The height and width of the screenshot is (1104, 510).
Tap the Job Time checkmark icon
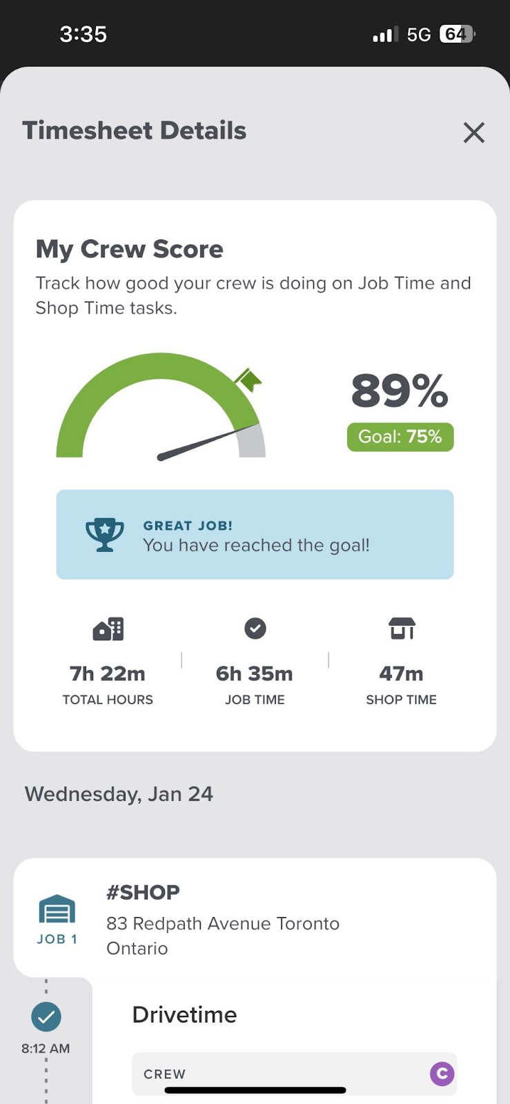click(255, 629)
